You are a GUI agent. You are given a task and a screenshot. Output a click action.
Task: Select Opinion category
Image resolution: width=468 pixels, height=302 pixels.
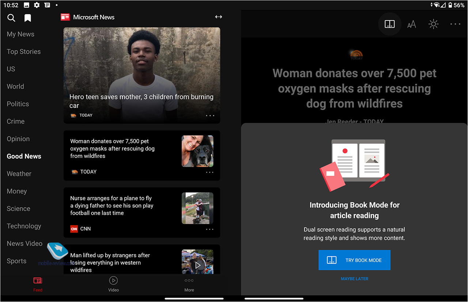(x=18, y=139)
